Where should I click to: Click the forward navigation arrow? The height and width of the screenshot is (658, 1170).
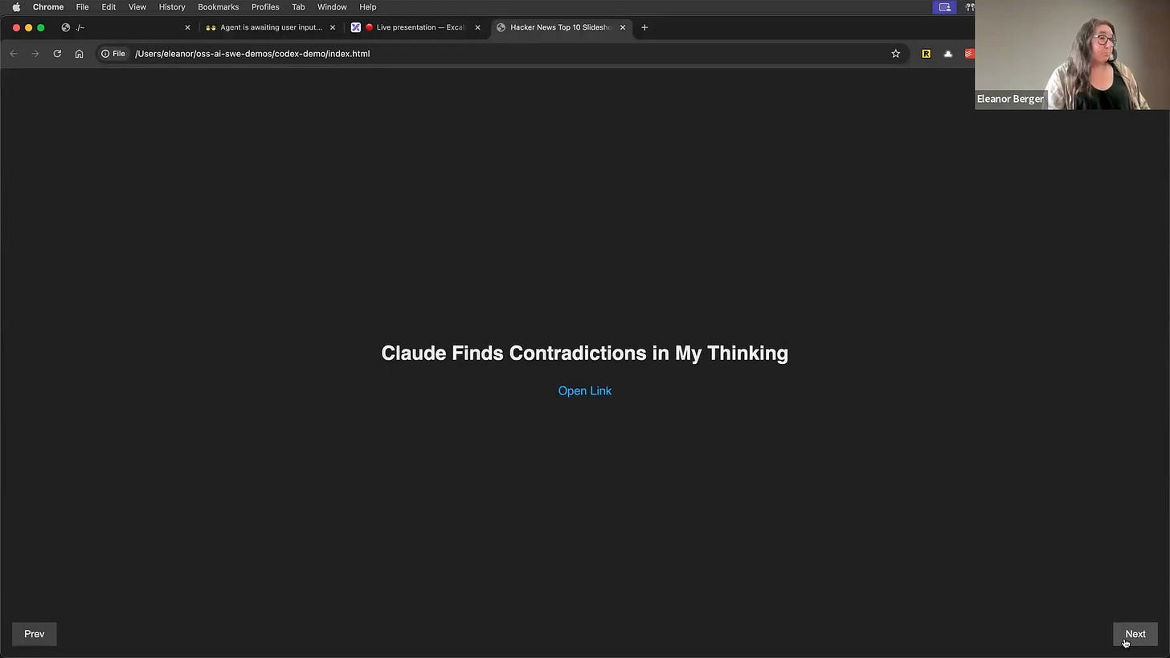tap(35, 54)
